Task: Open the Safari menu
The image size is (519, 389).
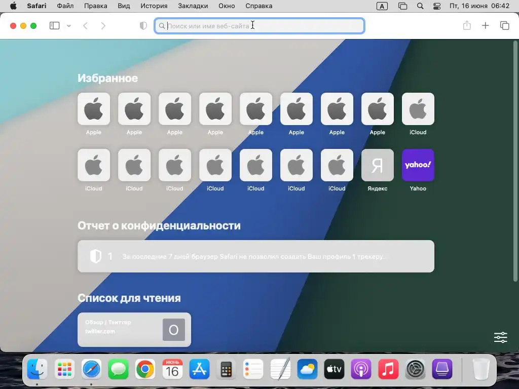Action: coord(36,6)
